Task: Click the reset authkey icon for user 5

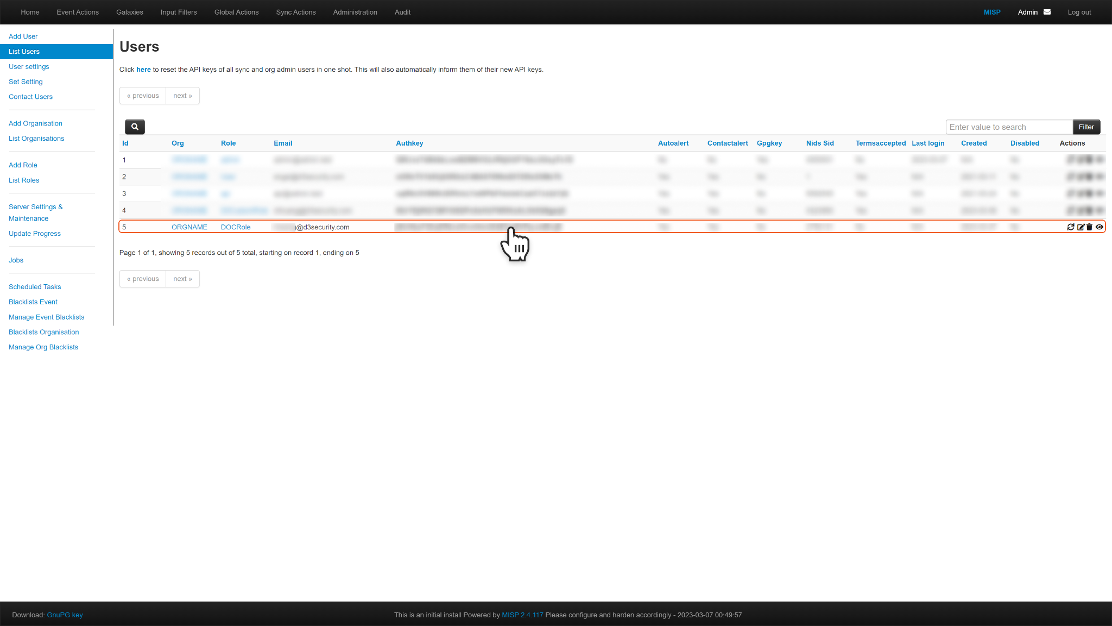Action: pyautogui.click(x=1071, y=227)
